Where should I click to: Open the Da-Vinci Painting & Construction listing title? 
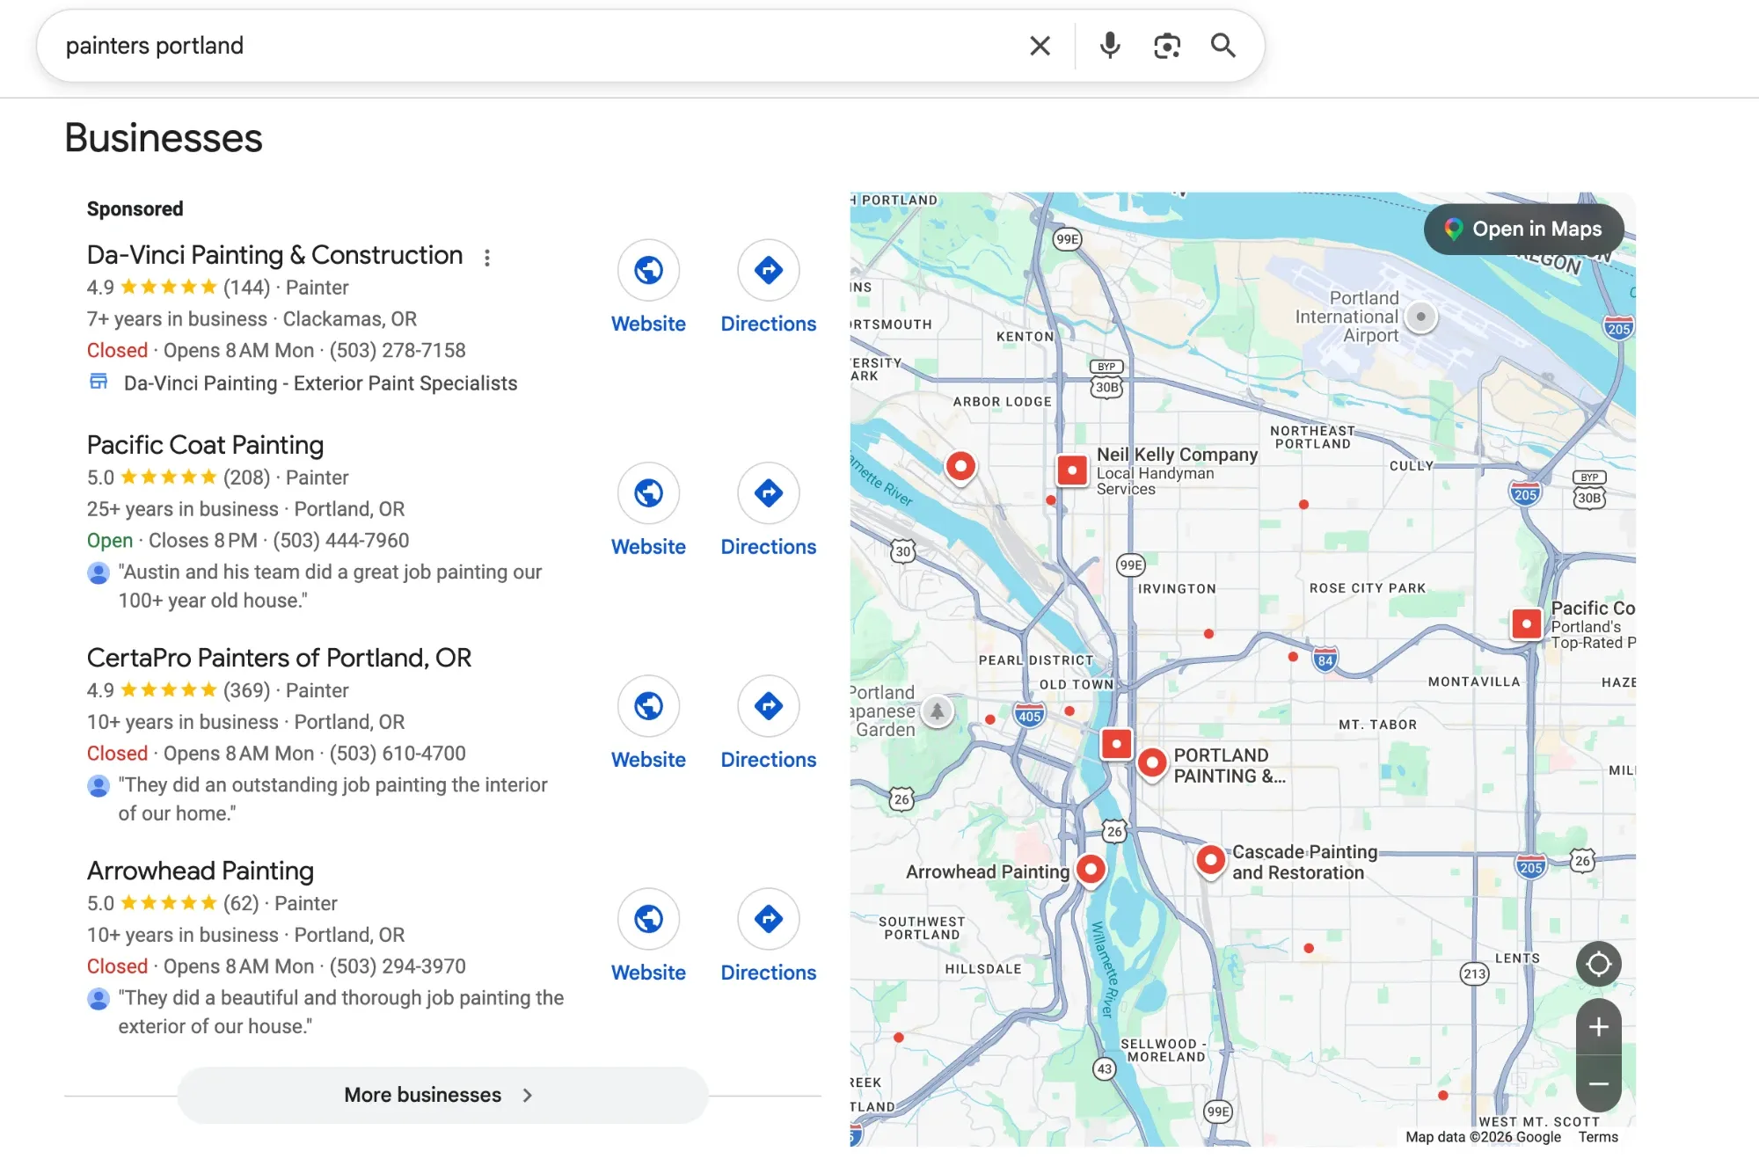[274, 255]
